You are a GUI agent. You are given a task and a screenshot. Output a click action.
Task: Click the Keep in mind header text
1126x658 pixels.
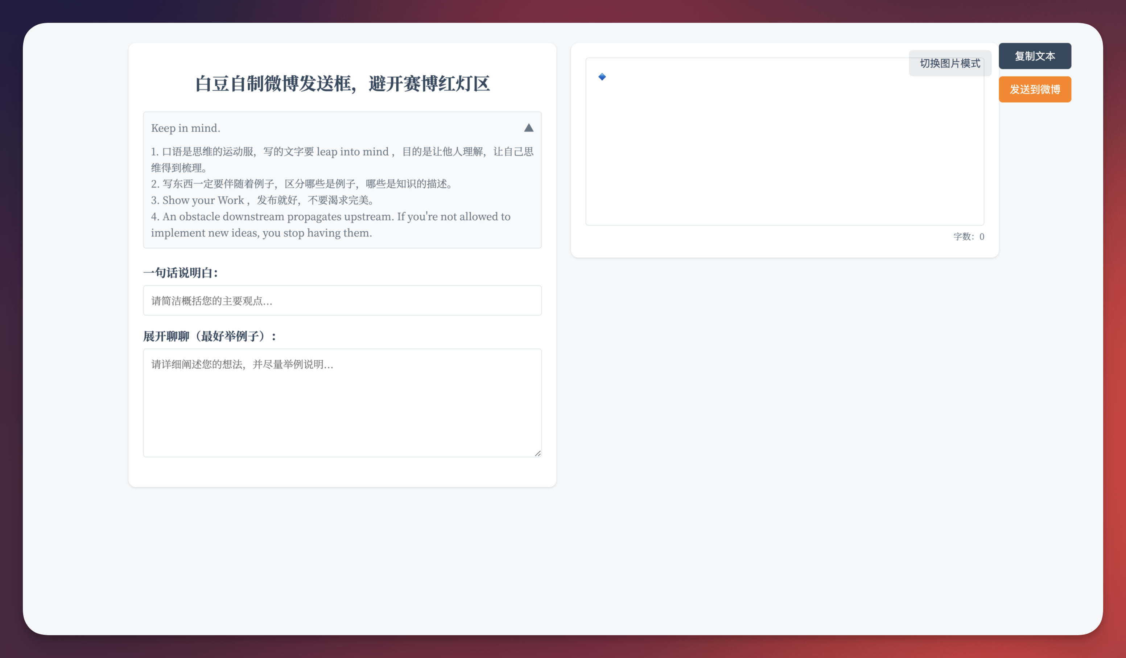pos(185,128)
